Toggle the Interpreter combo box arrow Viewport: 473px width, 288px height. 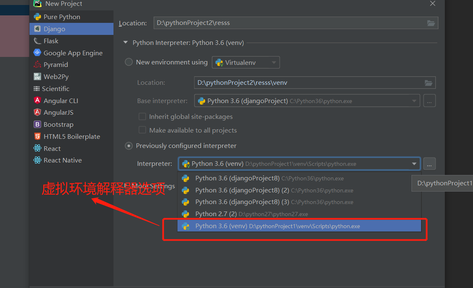pyautogui.click(x=414, y=164)
